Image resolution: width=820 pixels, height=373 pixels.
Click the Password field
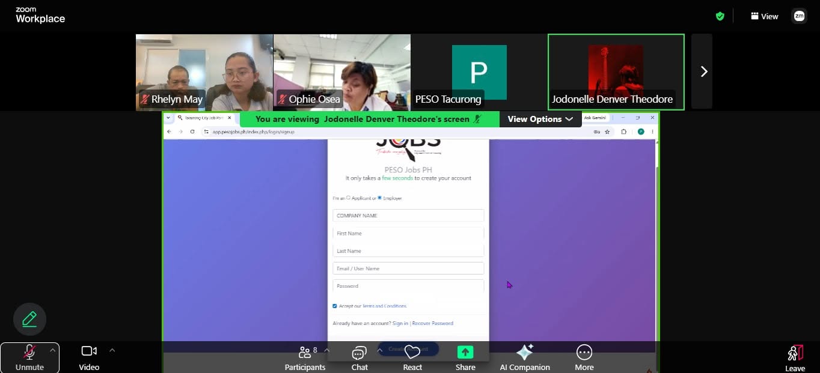click(x=408, y=286)
